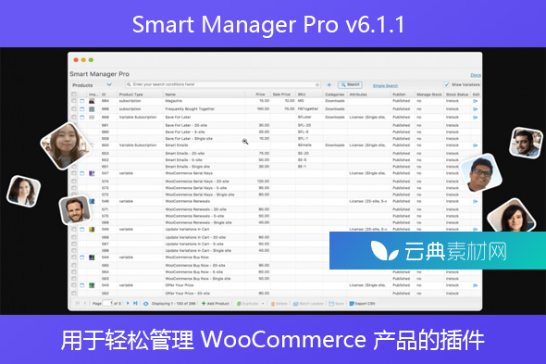Click the page number input box

[107, 304]
